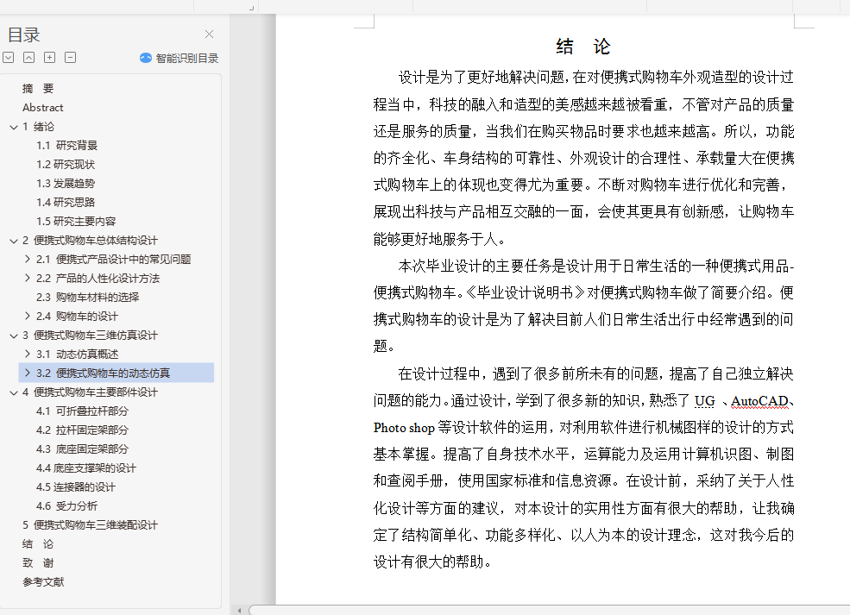Navigate to 1.3 发展趋势
The width and height of the screenshot is (850, 615).
click(65, 183)
